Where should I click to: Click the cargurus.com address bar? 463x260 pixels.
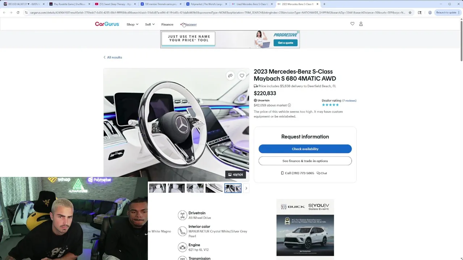pyautogui.click(x=217, y=13)
